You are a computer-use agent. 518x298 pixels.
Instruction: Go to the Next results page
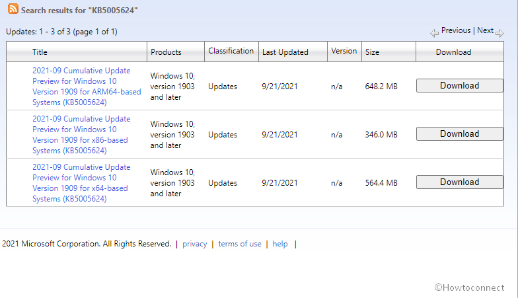coord(485,30)
